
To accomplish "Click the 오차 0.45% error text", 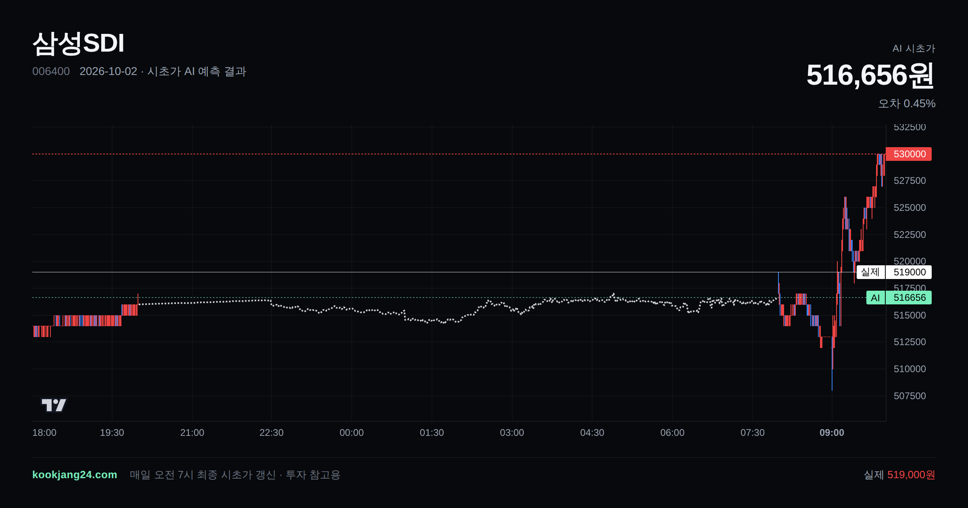I will pos(907,104).
